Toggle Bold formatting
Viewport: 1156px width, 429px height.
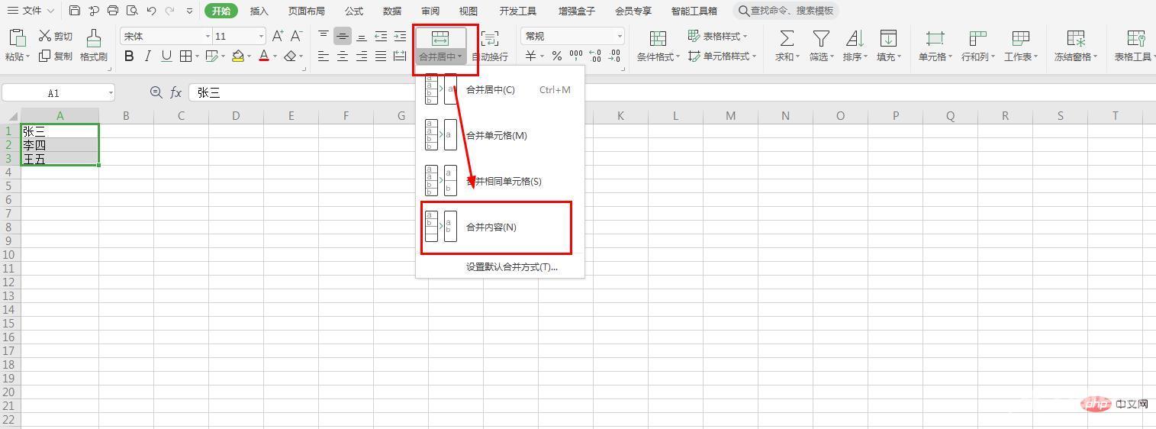(129, 56)
